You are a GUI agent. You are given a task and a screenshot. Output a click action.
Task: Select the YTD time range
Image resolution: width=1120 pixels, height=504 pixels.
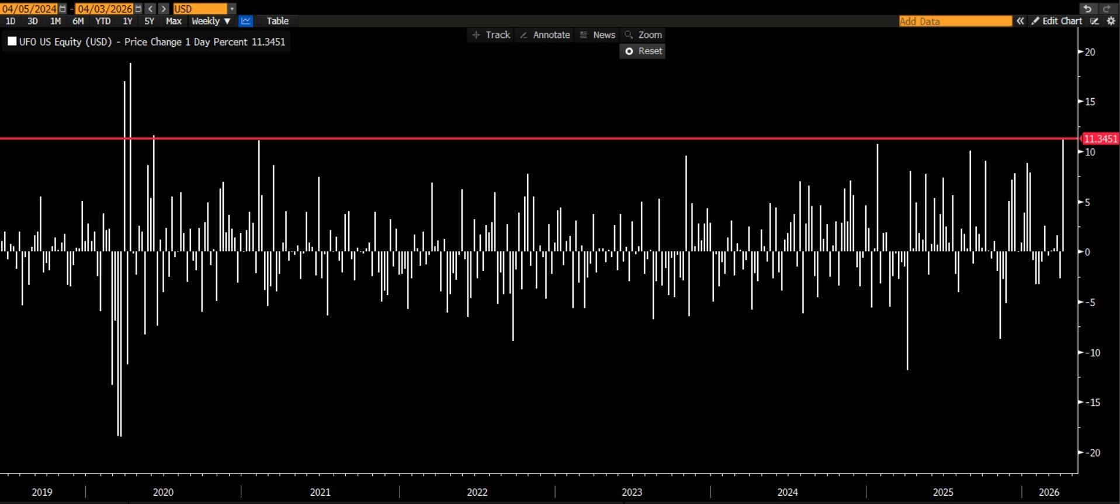[x=103, y=21]
